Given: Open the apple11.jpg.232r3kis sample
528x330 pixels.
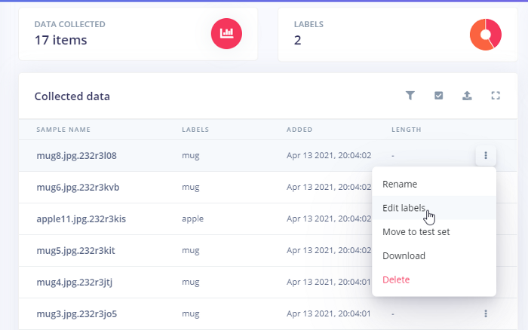Looking at the screenshot, I should tap(81, 219).
